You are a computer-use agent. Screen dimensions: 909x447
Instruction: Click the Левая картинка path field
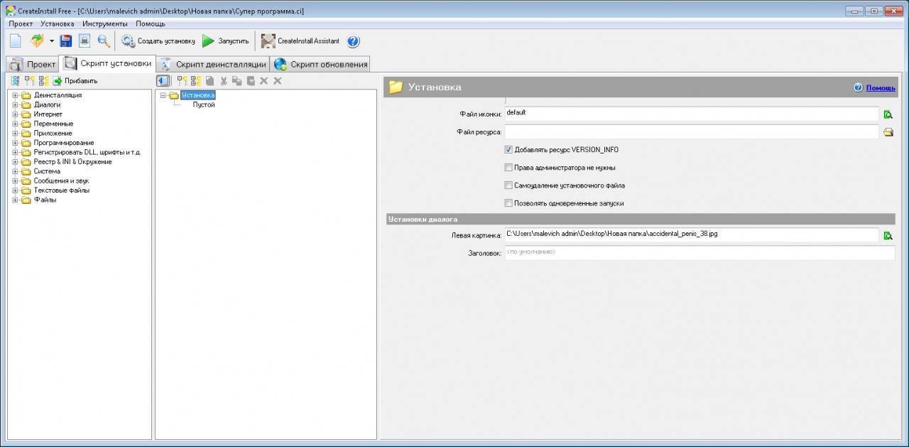[x=692, y=235]
